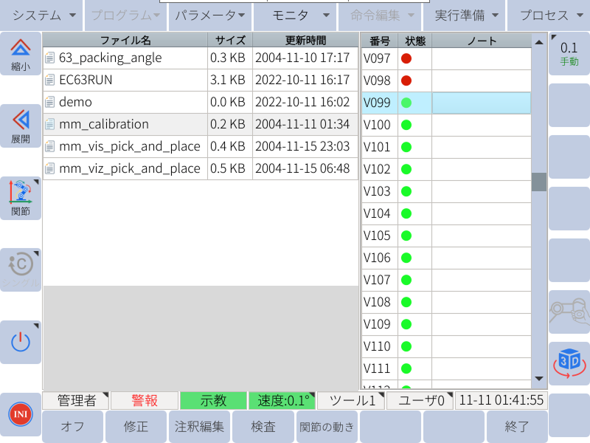The height and width of the screenshot is (443, 590).
Task: Click the green status dot of V099
Action: (406, 103)
